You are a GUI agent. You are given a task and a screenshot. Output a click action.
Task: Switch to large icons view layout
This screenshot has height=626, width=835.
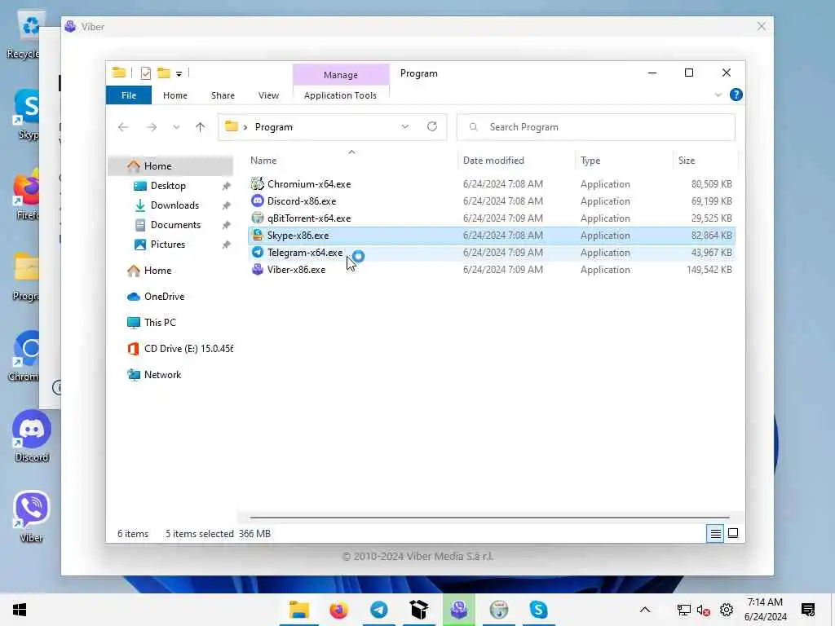pos(733,533)
